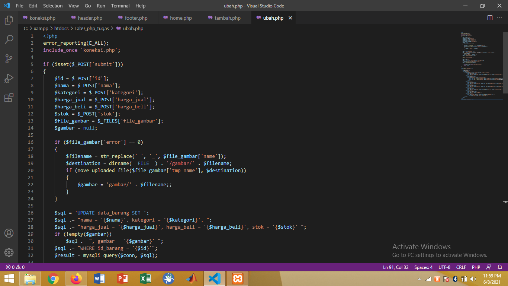Switch to the header.php tab
508x286 pixels.
[90, 18]
